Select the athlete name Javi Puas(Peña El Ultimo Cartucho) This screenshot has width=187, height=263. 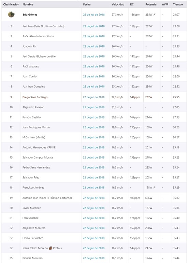43,26
